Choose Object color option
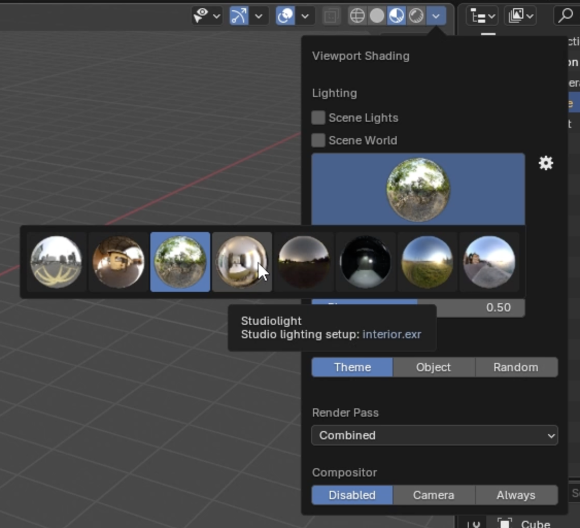Image resolution: width=580 pixels, height=528 pixels. pyautogui.click(x=434, y=367)
